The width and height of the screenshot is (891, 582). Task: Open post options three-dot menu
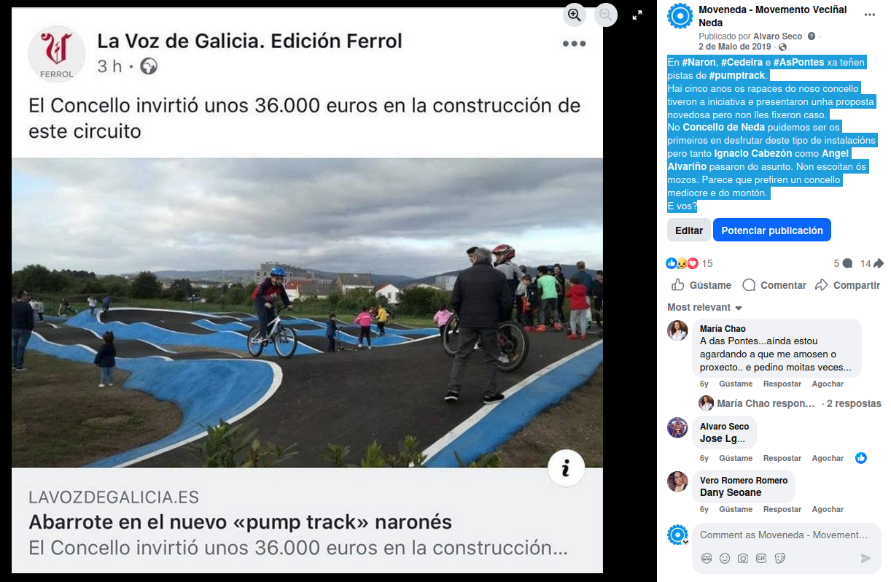click(869, 15)
